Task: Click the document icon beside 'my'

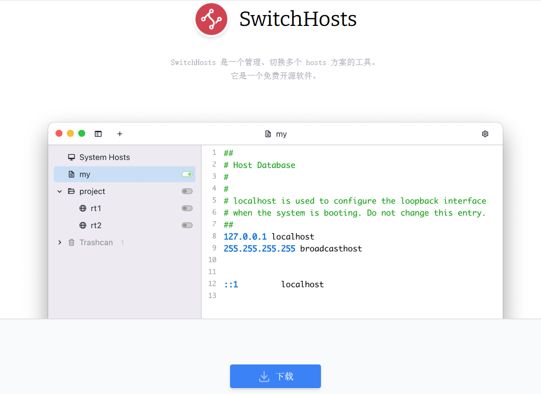Action: coord(71,174)
